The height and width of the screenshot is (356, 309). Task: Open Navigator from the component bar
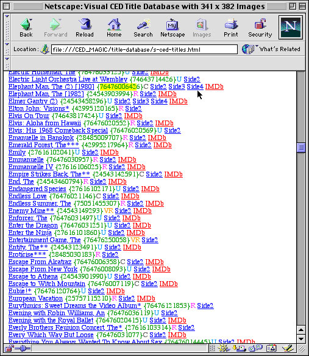pos(224,348)
